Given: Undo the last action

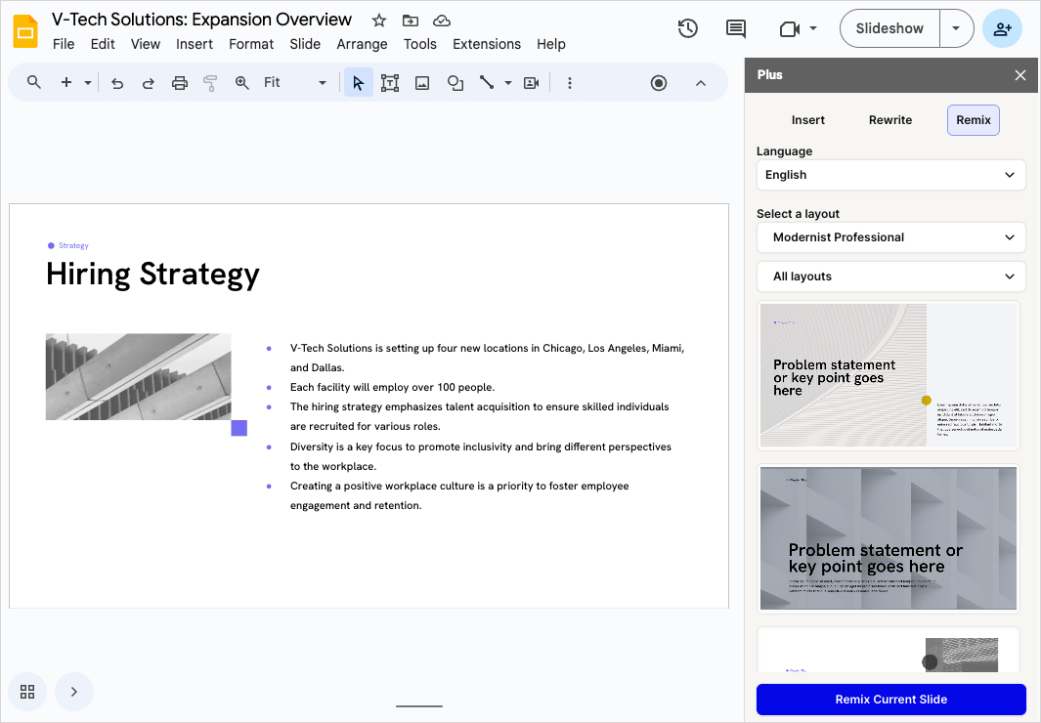Looking at the screenshot, I should click(117, 83).
